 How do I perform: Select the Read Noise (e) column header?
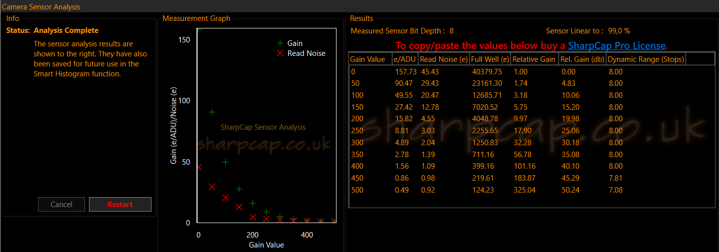click(444, 59)
